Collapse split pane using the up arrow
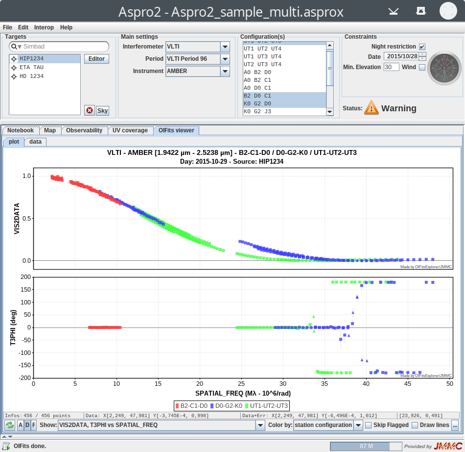 (4, 436)
